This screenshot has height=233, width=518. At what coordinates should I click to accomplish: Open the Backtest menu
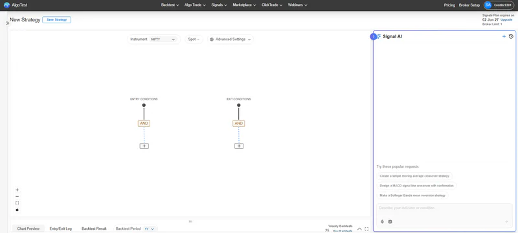170,5
